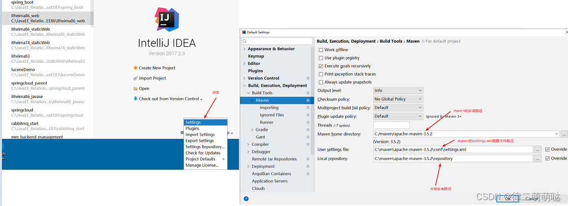Click browse button for User settings file
The height and width of the screenshot is (206, 568).
538,150
